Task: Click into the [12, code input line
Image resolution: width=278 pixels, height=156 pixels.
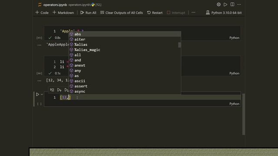Action: click(150, 97)
